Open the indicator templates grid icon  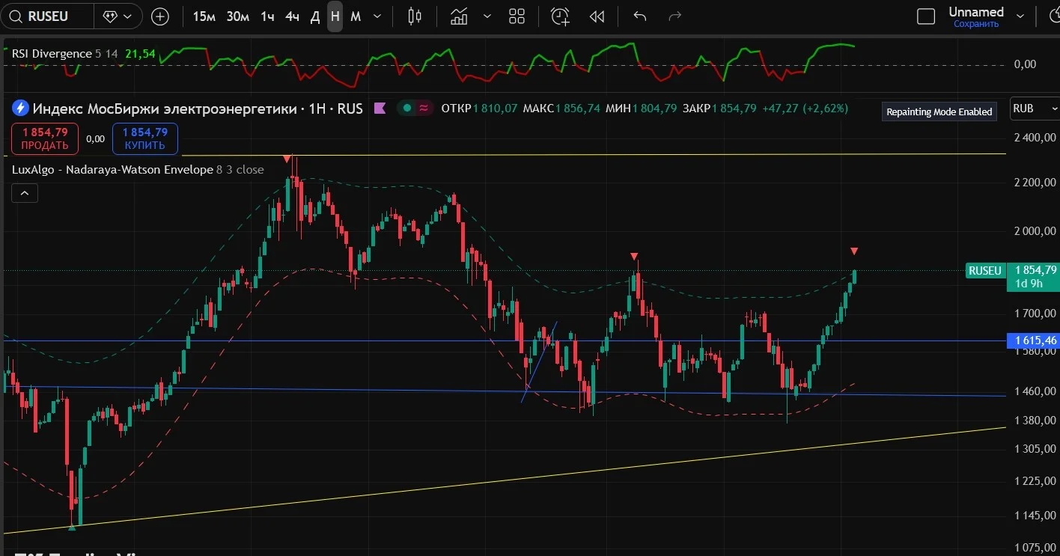pos(517,16)
